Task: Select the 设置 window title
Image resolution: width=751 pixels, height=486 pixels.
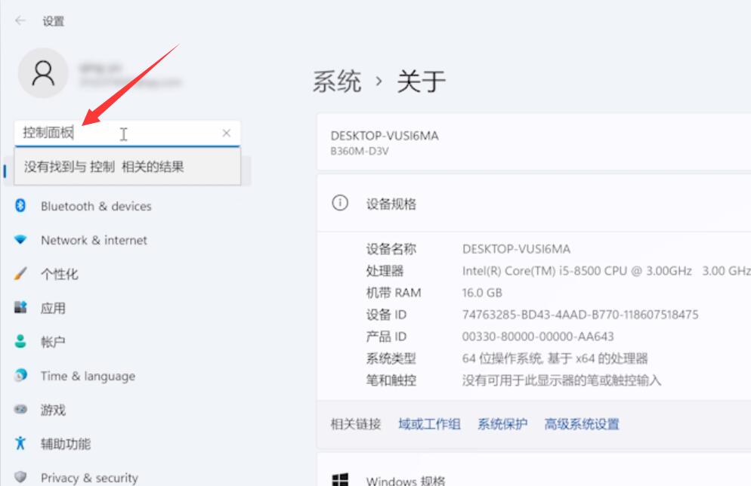Action: (53, 21)
